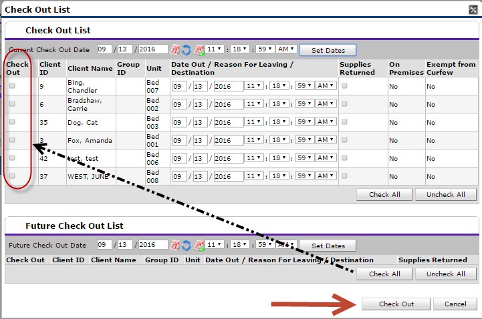The height and width of the screenshot is (319, 482).
Task: Tick Check Out box for test, test
Action: coord(12,157)
